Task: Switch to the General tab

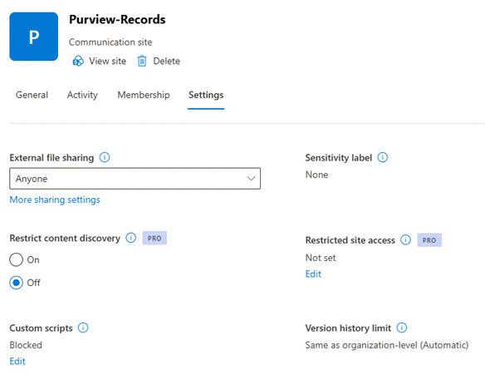Action: click(x=32, y=95)
